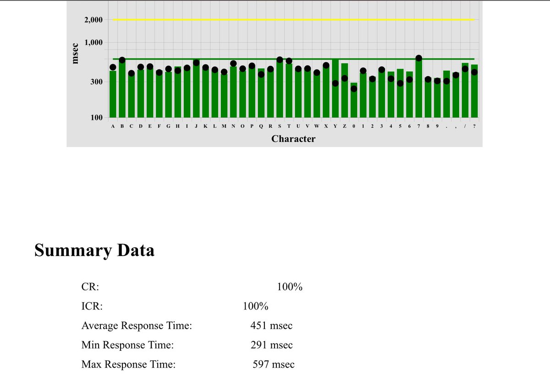
Task: Click the '2,000' y-axis tick label
Action: click(x=93, y=20)
